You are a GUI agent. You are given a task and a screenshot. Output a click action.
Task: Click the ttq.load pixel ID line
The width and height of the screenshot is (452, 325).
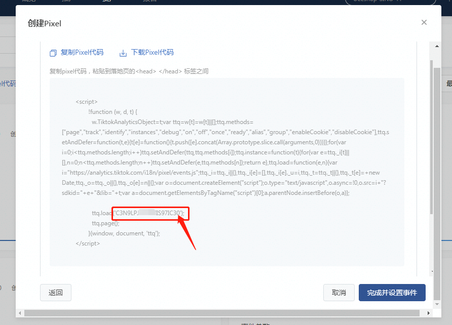coord(138,213)
